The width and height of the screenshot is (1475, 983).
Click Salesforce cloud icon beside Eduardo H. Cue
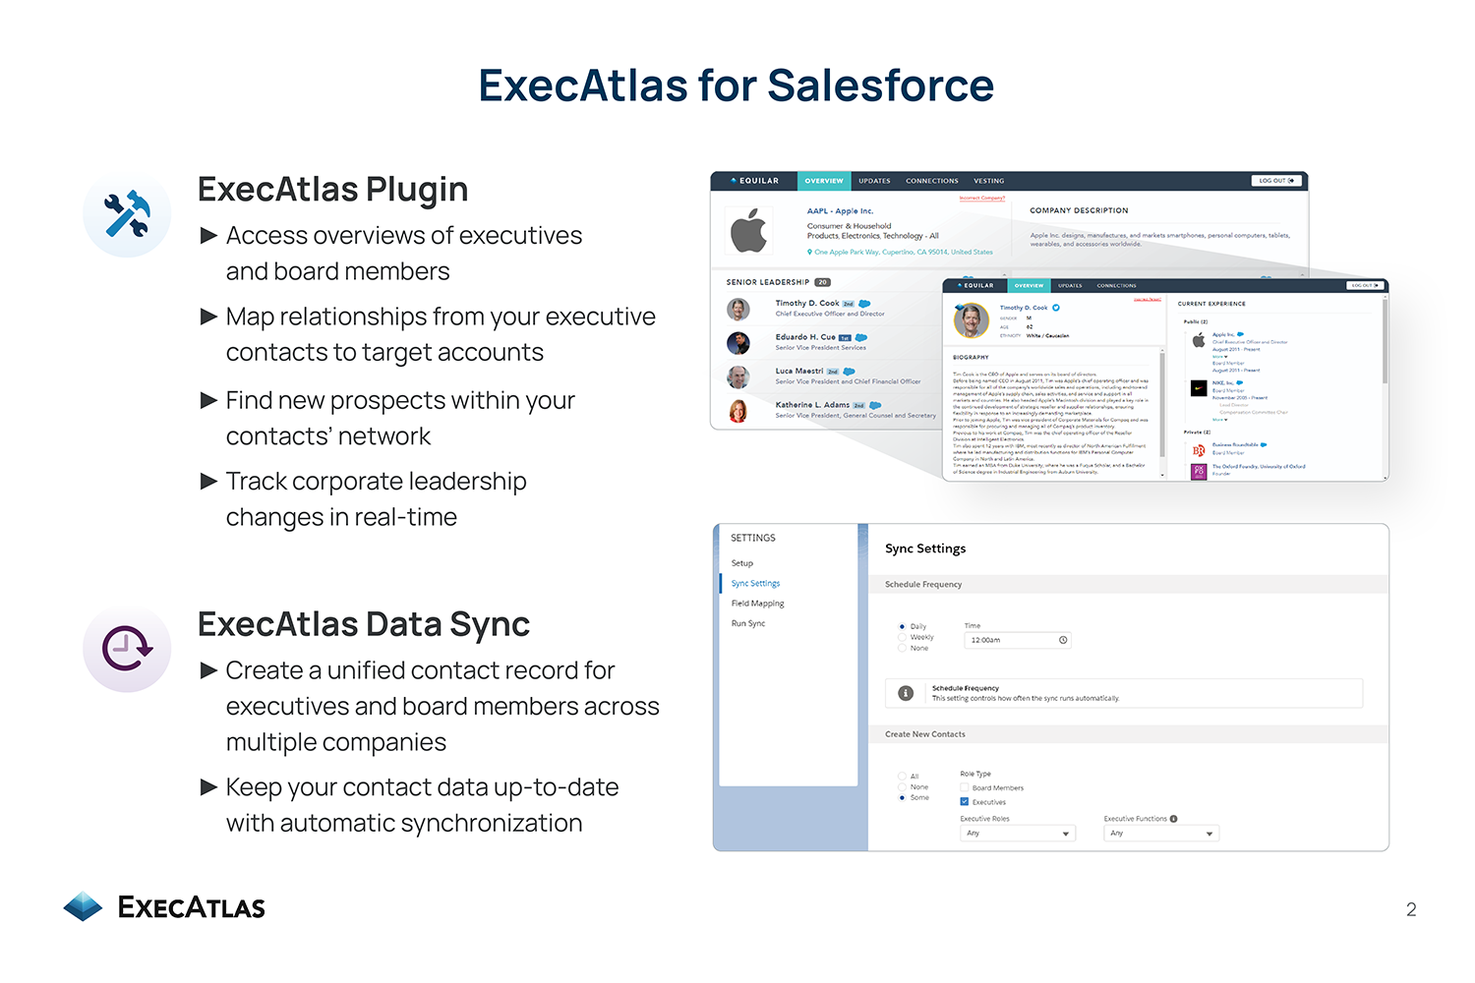click(860, 337)
